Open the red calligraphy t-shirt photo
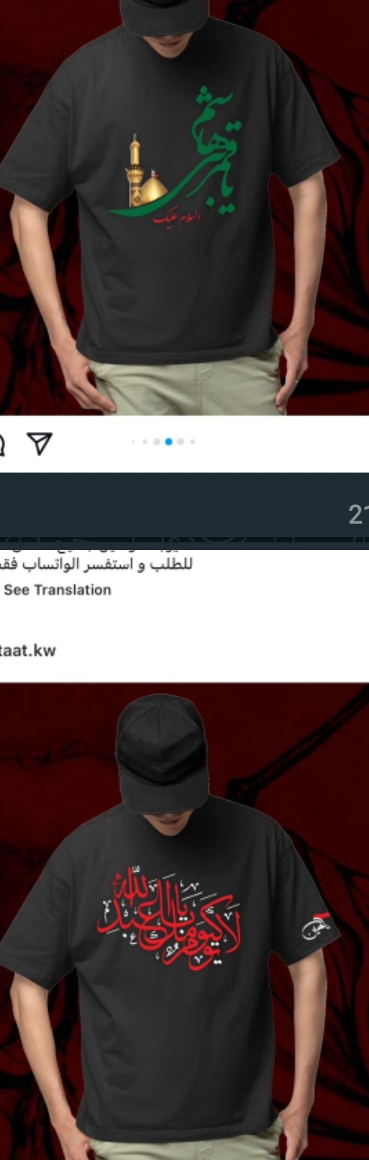This screenshot has width=369, height=1160. pos(184,921)
